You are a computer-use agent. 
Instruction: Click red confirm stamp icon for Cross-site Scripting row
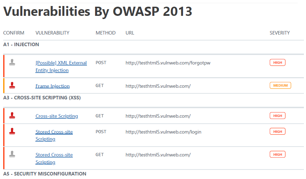click(12, 115)
